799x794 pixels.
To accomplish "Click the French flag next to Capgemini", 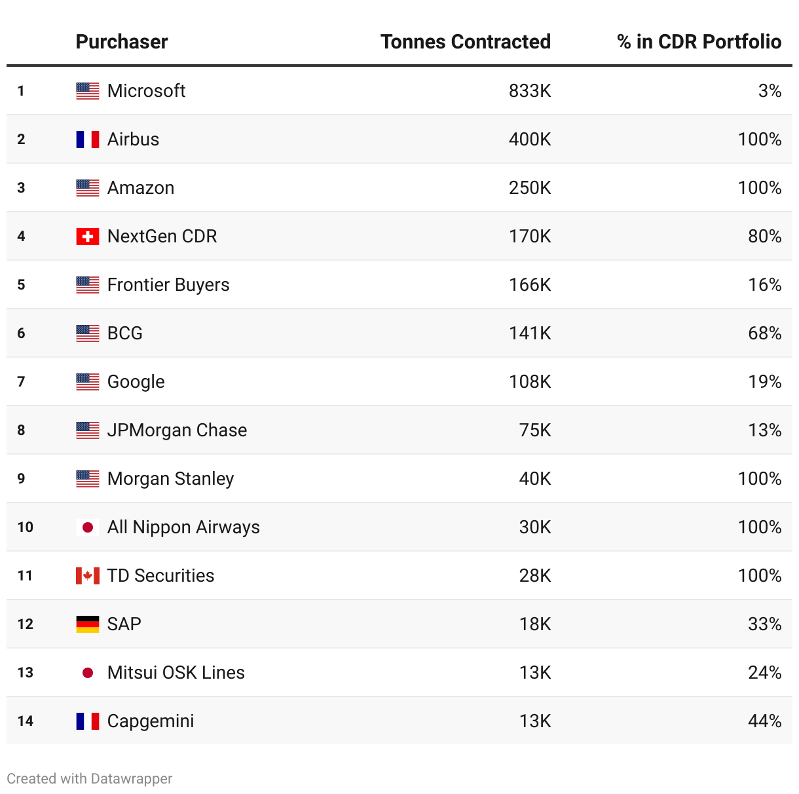I will coord(87,721).
